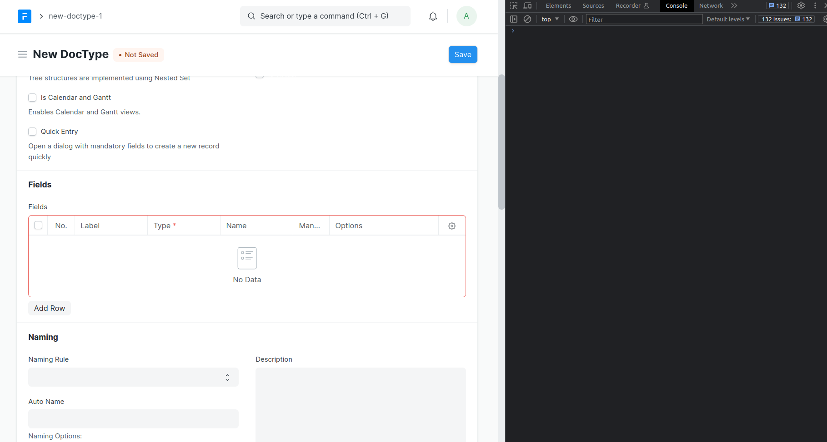
Task: Open the Naming Rule dropdown
Action: coord(133,377)
